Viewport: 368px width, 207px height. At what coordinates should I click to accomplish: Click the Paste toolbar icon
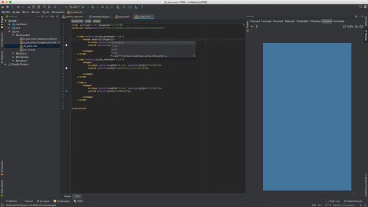[x=39, y=7]
